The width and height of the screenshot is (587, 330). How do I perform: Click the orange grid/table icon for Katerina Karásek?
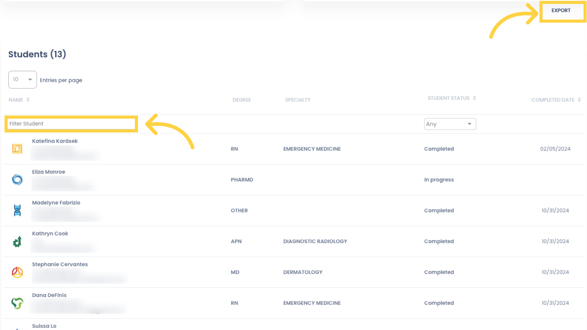[17, 149]
